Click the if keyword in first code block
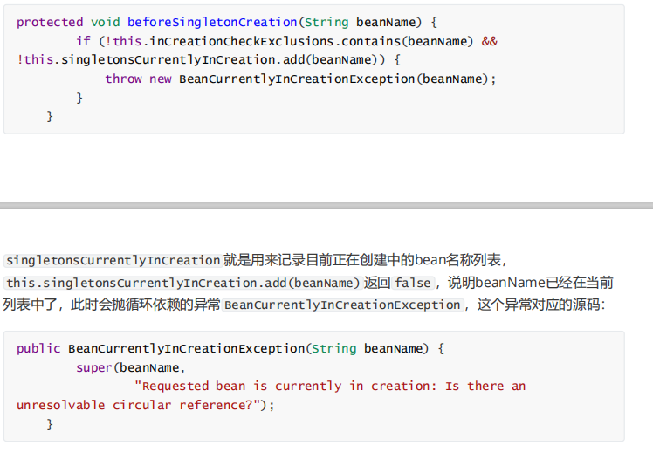Viewport: 653px width, 452px height. pos(83,41)
